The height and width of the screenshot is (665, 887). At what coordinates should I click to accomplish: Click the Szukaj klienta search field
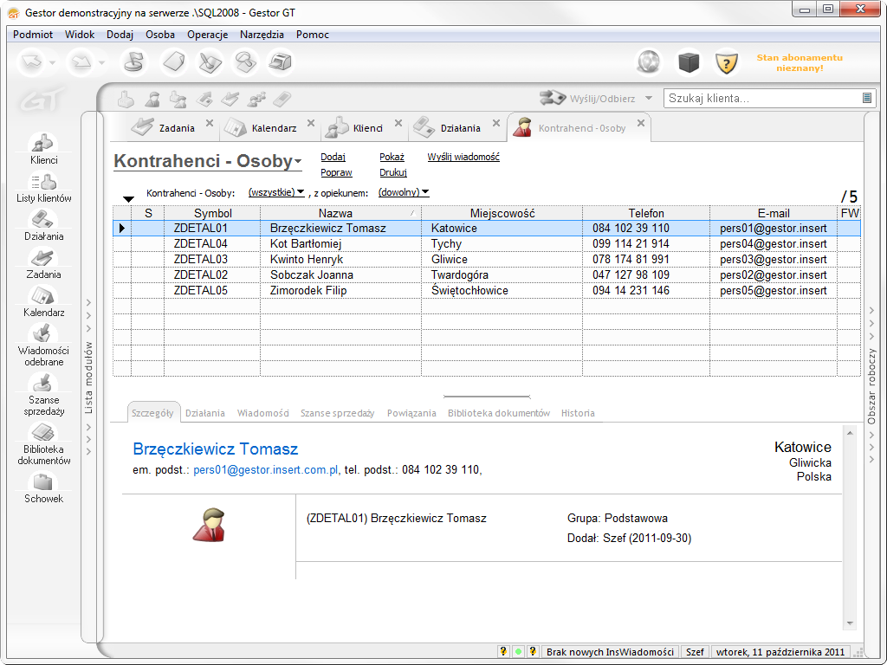click(762, 99)
